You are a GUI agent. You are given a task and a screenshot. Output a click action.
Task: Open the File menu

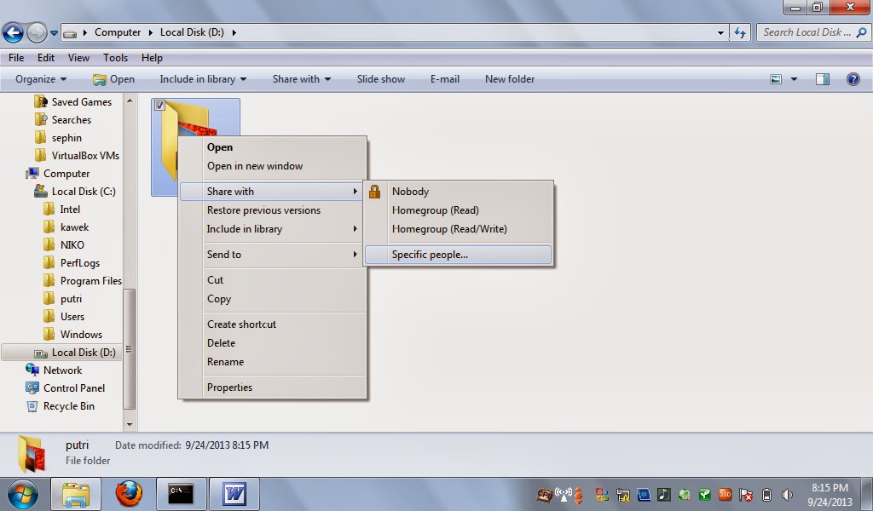coord(16,57)
